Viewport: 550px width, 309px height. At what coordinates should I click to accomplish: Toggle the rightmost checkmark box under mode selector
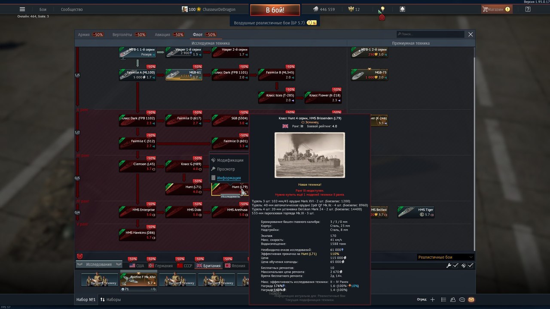(x=471, y=266)
